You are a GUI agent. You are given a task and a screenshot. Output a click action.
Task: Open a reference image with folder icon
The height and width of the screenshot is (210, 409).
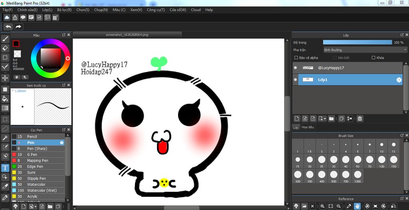click(x=304, y=206)
